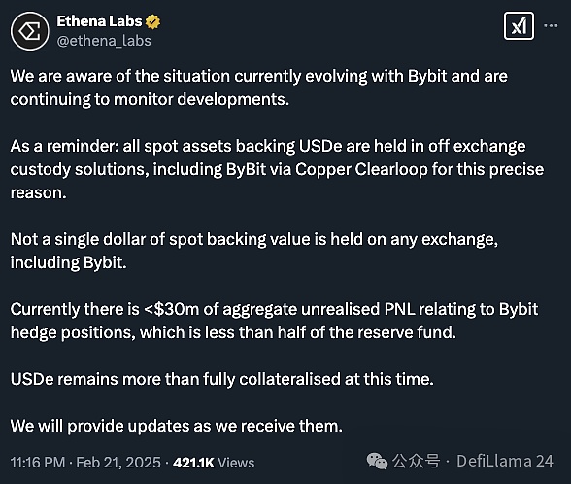Click the '<$30m' amount
This screenshot has height=484, width=571.
click(x=172, y=309)
